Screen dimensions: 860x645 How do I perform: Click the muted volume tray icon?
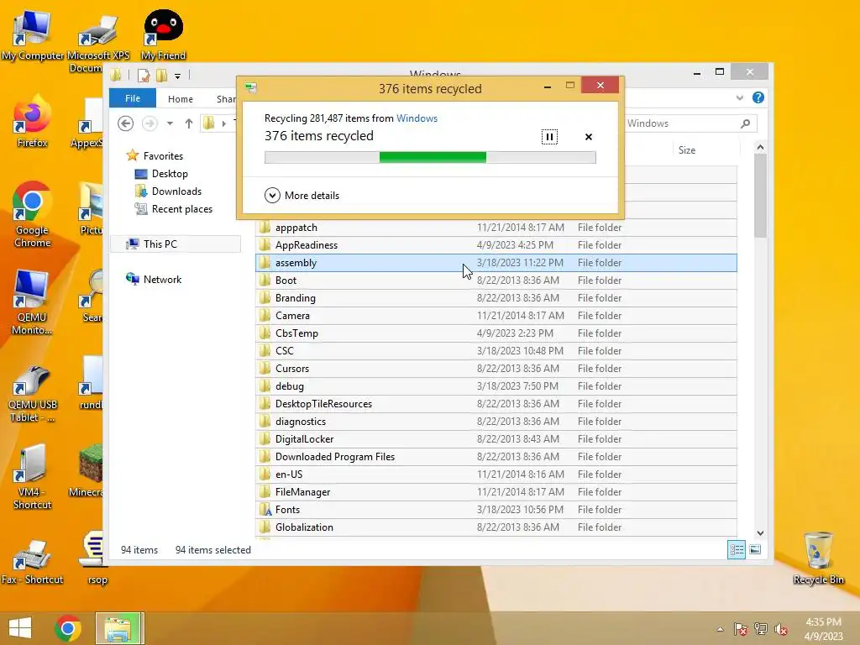click(781, 629)
